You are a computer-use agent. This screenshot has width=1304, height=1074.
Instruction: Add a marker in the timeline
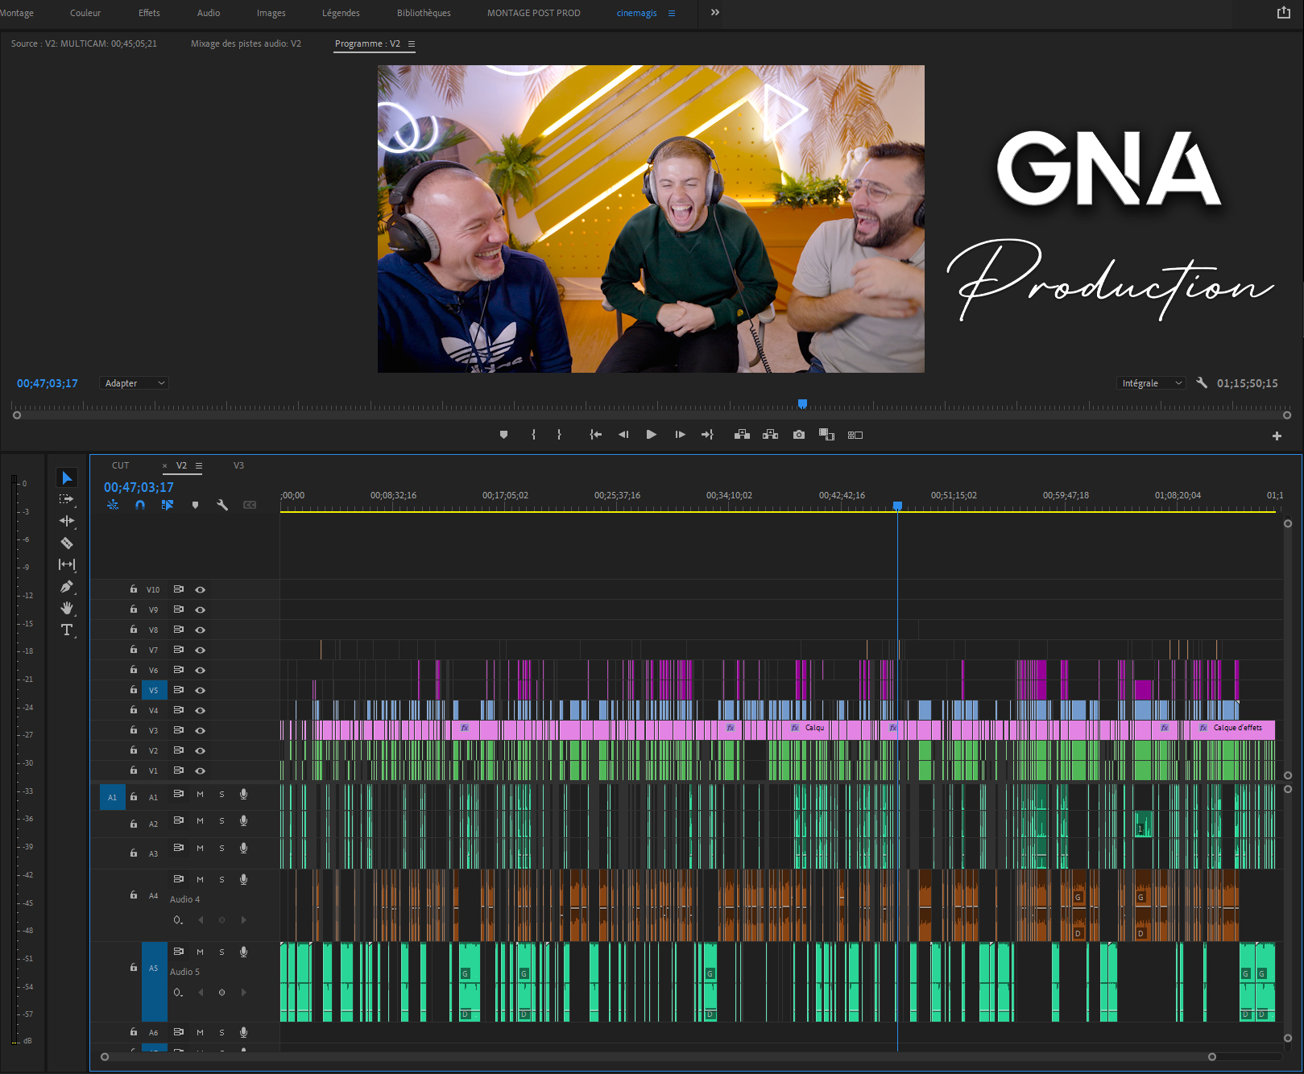[195, 505]
